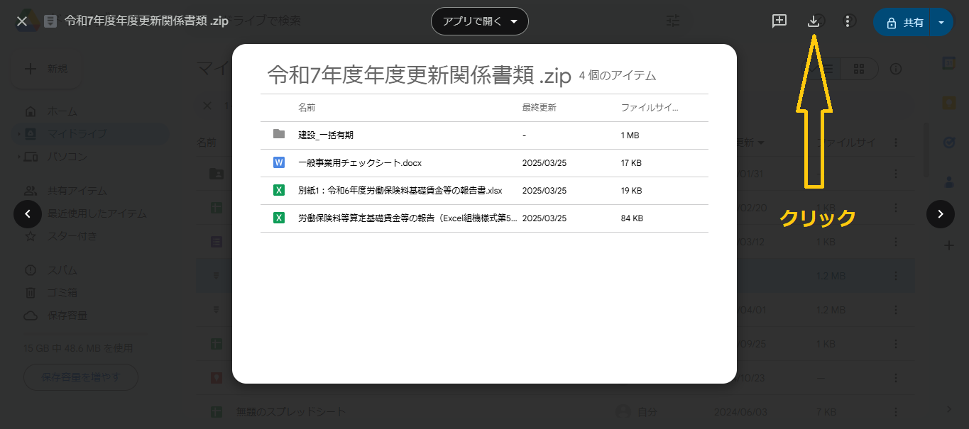Open Contacts in the side panel

click(x=948, y=182)
